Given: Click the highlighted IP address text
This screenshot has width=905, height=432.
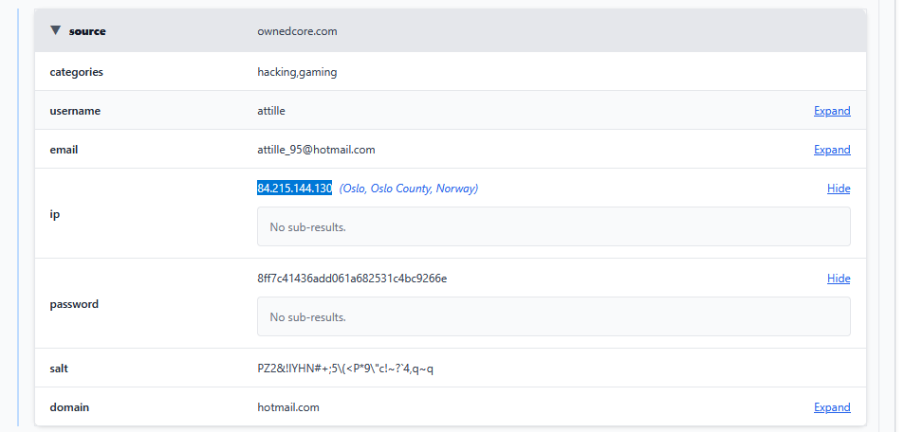Looking at the screenshot, I should pyautogui.click(x=294, y=189).
